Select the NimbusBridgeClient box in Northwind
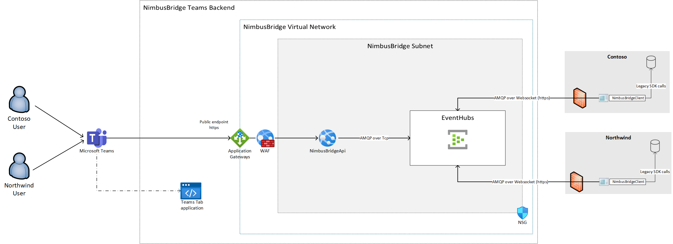673x244 pixels. [627, 182]
